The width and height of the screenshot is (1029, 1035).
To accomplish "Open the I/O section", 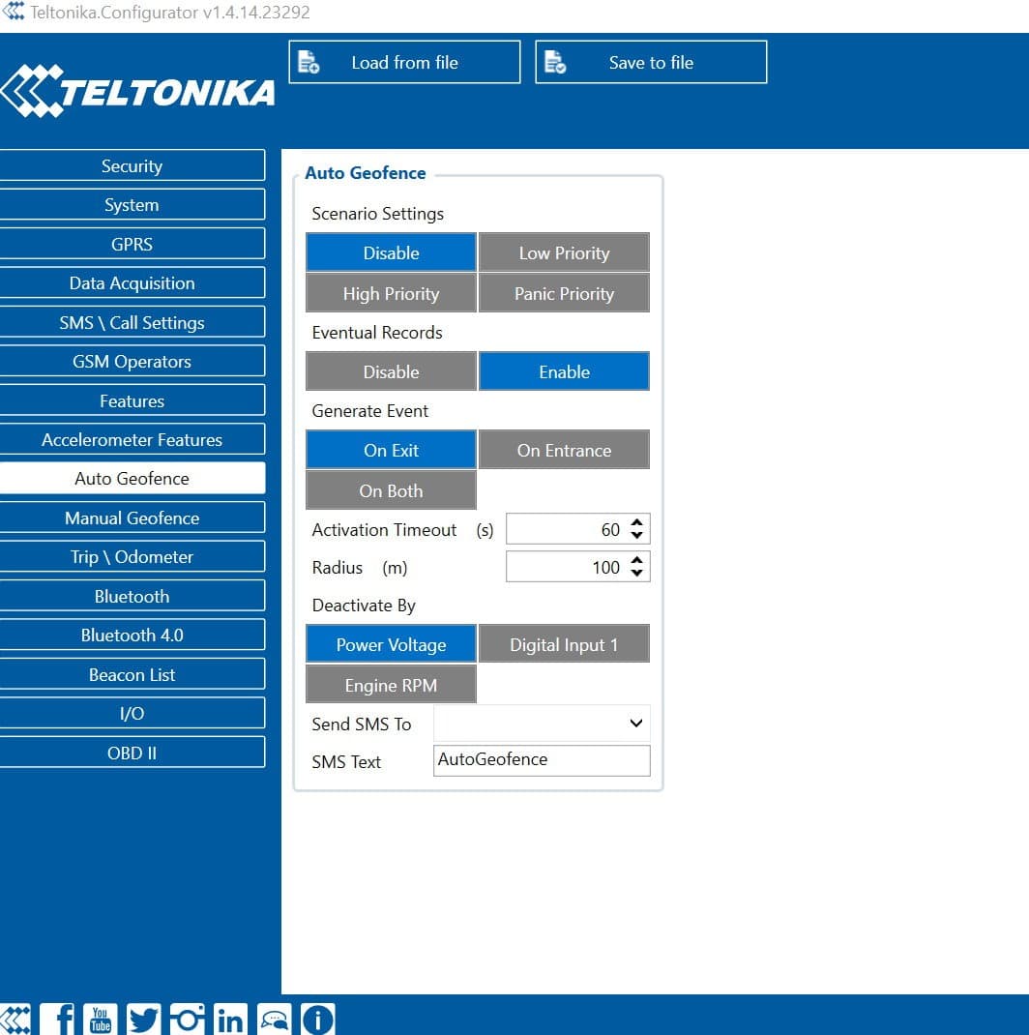I will (132, 713).
